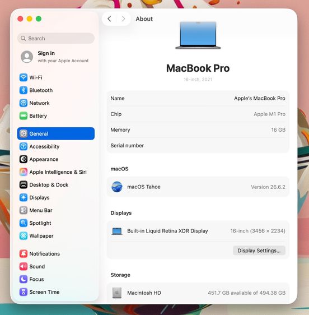Select Battery in the sidebar
The height and width of the screenshot is (315, 309).
coord(56,115)
